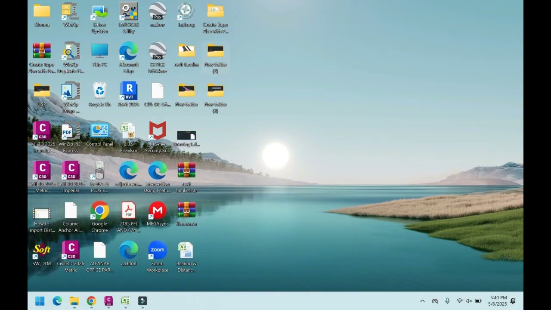551x310 pixels.
Task: Select the Civil 3D 2026 Metric shortcut
Action: pos(71,257)
